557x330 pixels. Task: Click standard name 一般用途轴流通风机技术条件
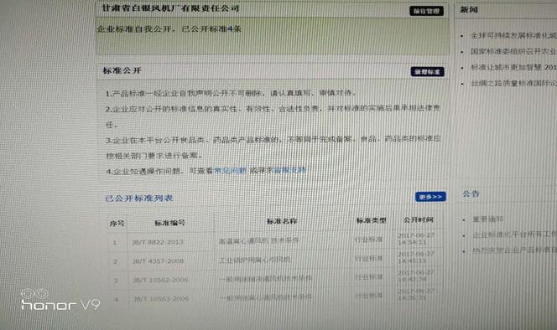265,279
